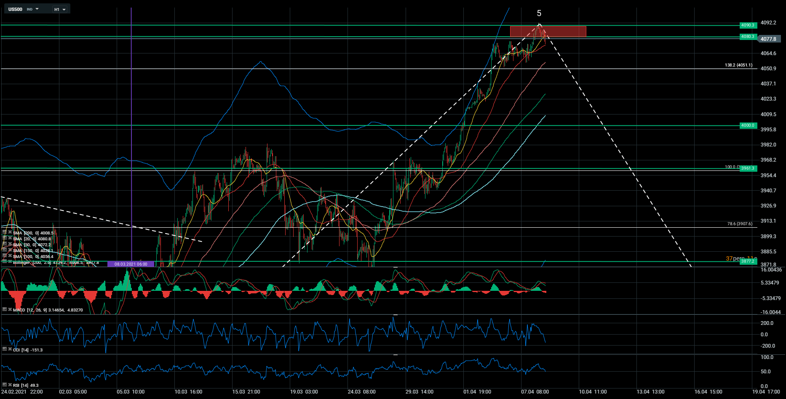
Task: Click the 4000.0 horizontal line price tag
Action: tap(748, 125)
